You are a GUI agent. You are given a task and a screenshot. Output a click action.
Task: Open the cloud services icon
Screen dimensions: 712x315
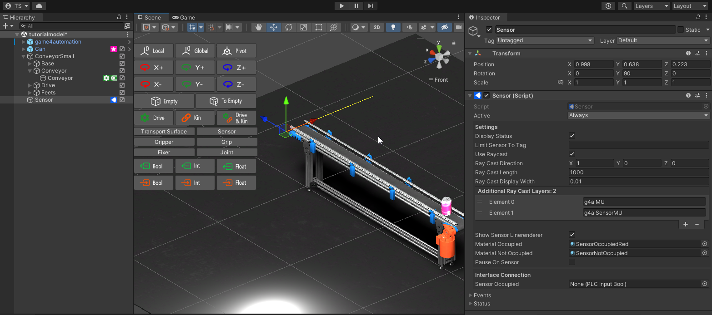click(39, 6)
